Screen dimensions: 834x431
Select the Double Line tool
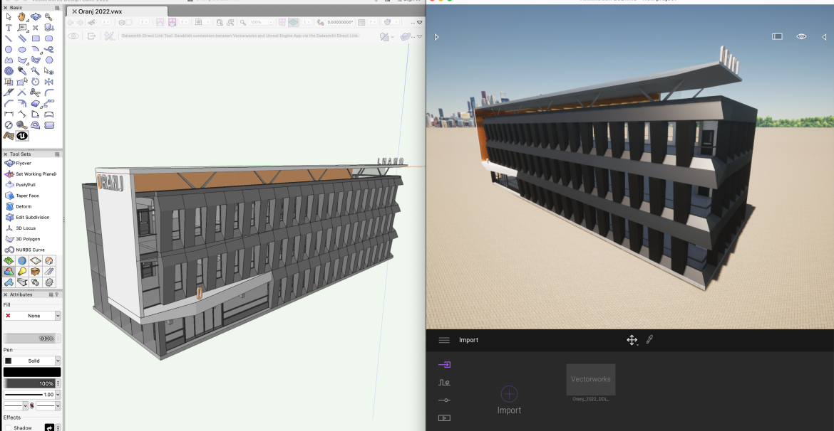(22, 38)
